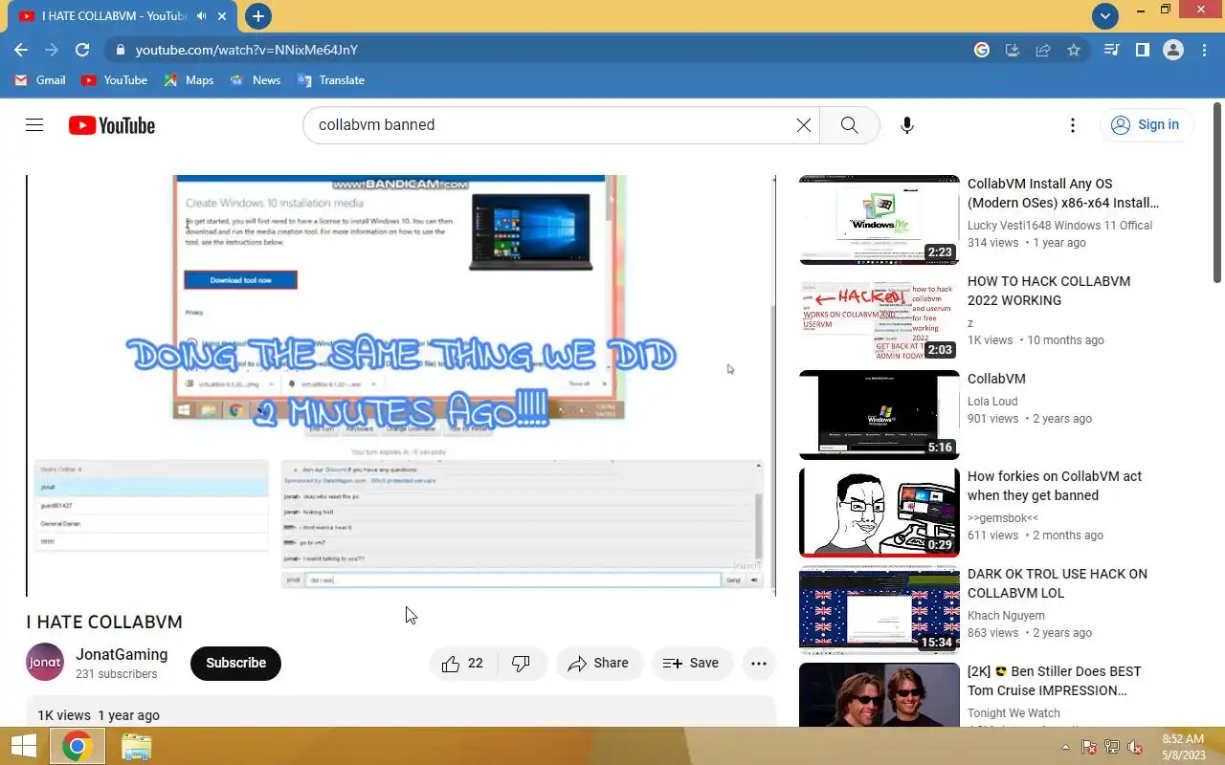
Task: Open DARK OK TROL USE HACK thumbnail
Action: point(880,610)
